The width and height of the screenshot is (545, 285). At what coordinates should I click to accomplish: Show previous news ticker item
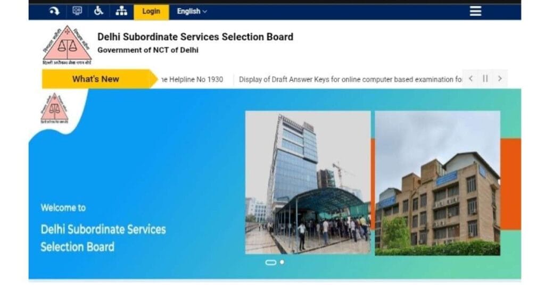470,79
